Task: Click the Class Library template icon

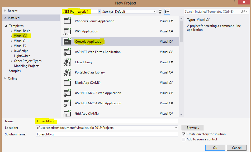Action: point(67,62)
